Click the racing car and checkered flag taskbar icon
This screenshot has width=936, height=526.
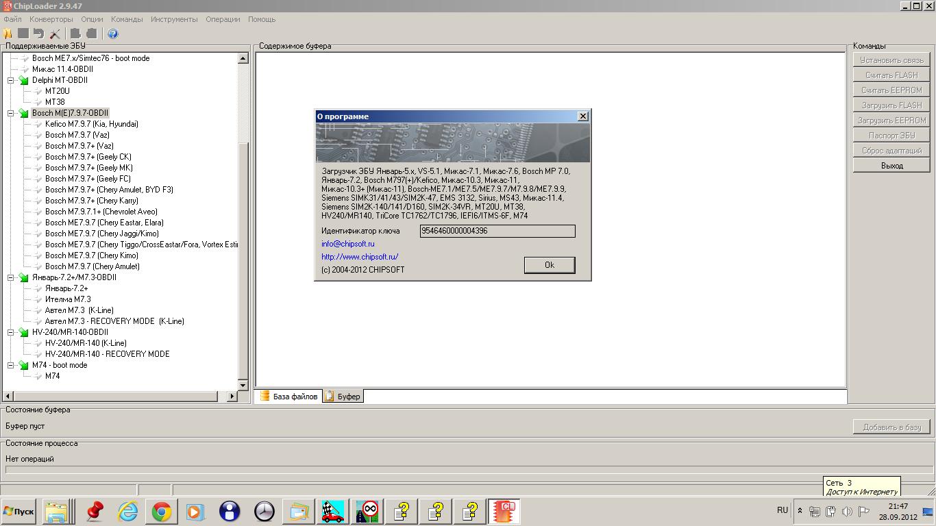[x=334, y=512]
